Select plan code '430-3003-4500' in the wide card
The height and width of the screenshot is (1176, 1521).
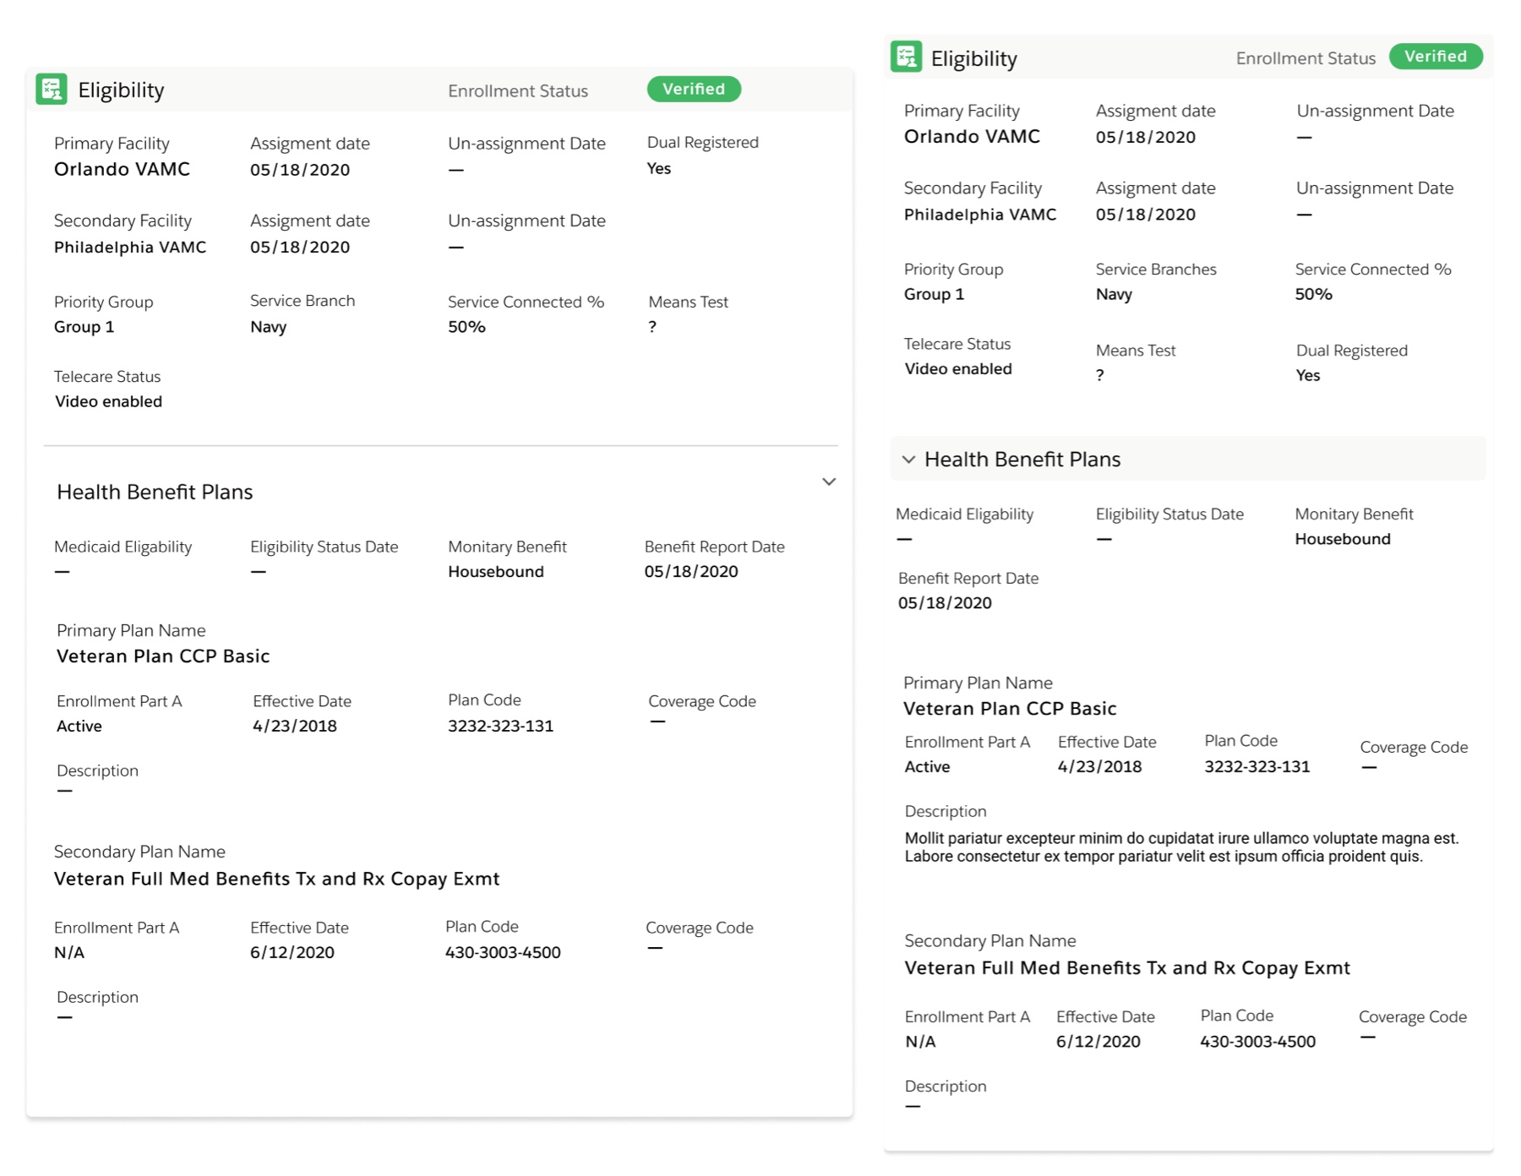coord(503,952)
